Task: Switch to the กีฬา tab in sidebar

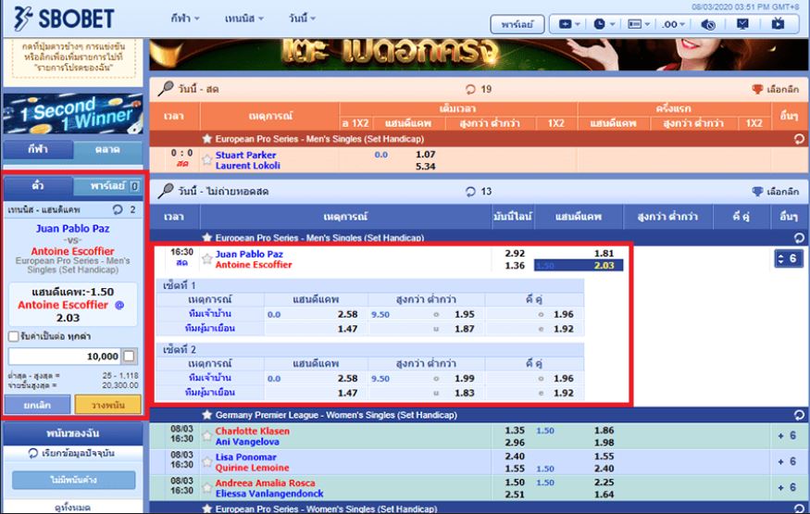Action: click(x=38, y=150)
